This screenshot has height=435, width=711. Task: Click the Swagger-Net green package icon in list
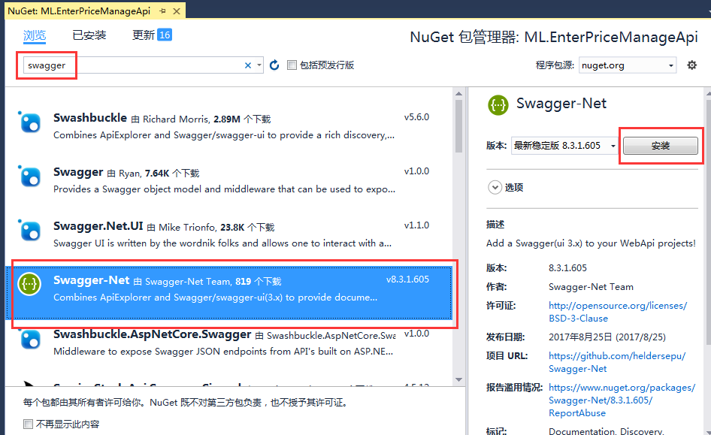tap(29, 284)
